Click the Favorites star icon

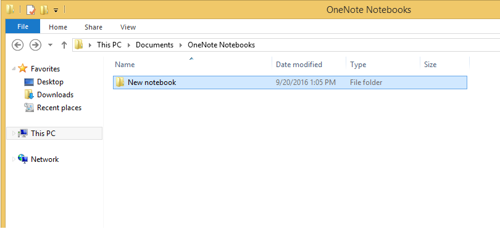point(23,68)
